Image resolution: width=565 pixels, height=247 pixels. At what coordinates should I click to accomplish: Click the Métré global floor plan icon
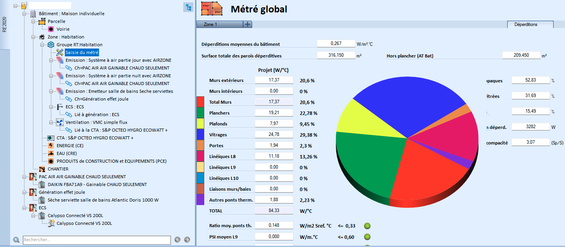click(212, 9)
